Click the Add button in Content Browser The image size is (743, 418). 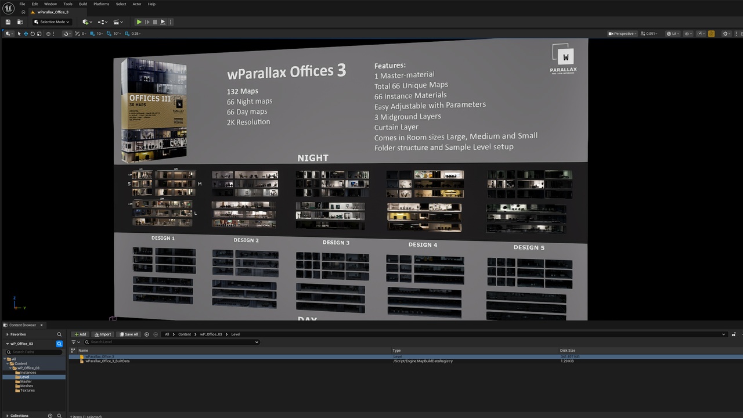tap(80, 334)
